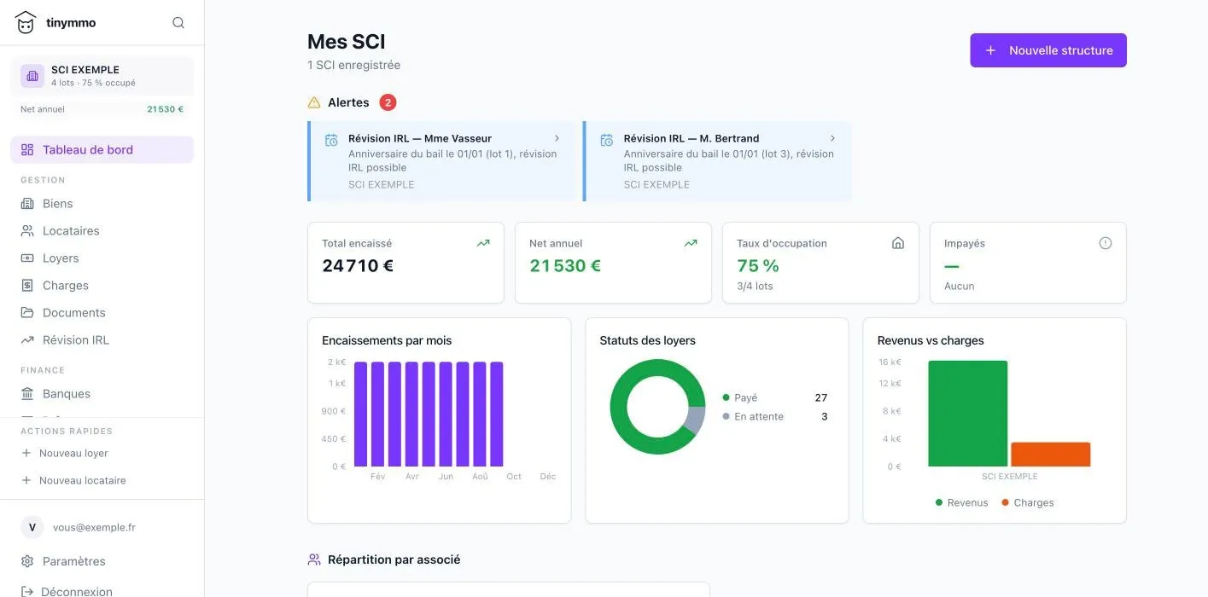
Task: Click the vous@exemple.fr account email
Action: point(94,527)
